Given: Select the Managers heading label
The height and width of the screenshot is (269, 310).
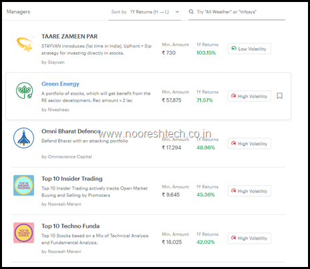Looking at the screenshot, I should pos(18,12).
